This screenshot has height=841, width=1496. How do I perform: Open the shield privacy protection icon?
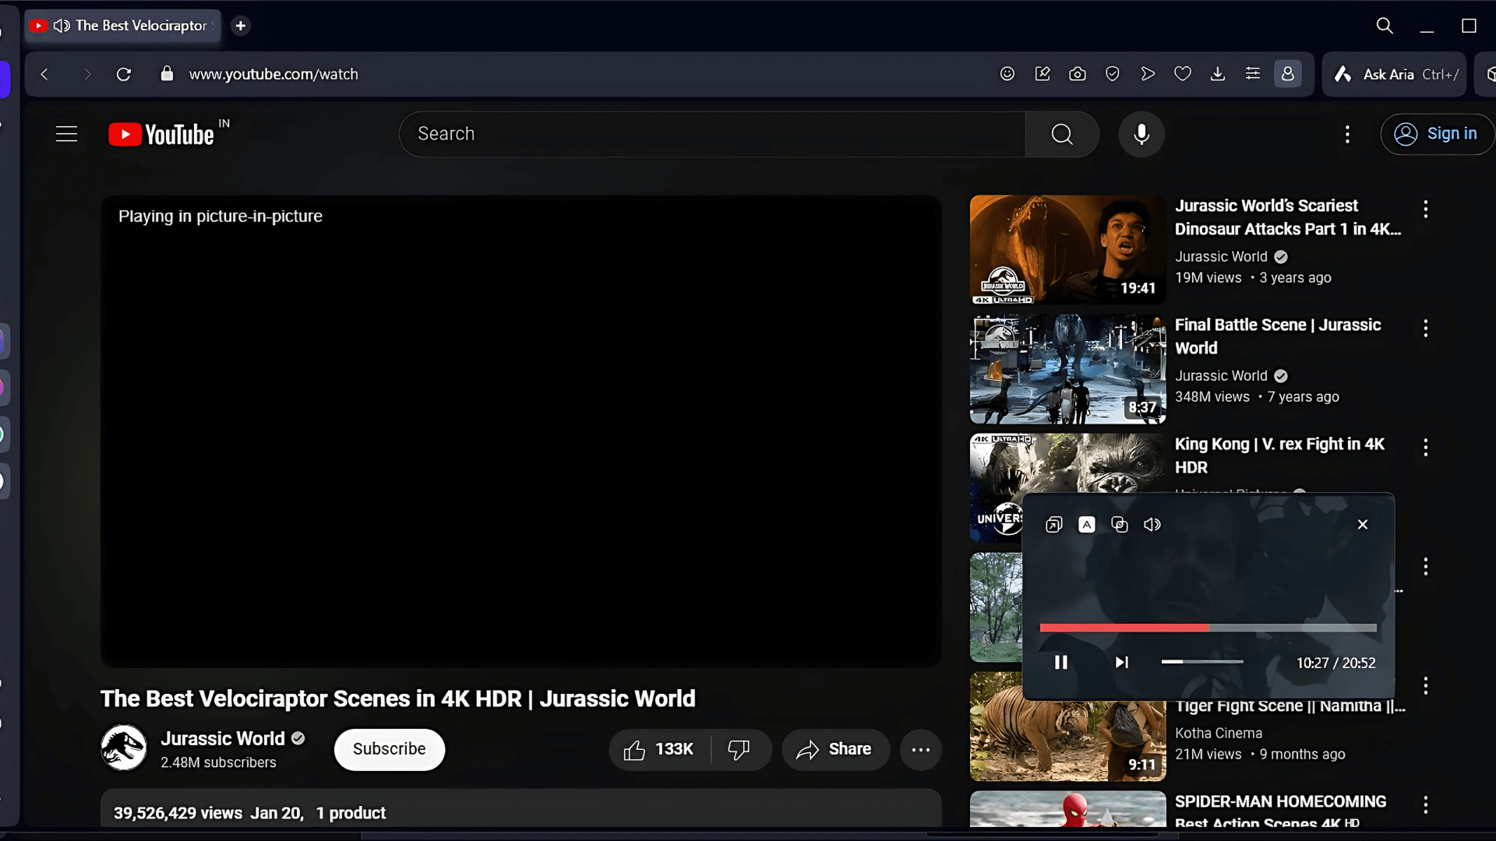[1113, 74]
